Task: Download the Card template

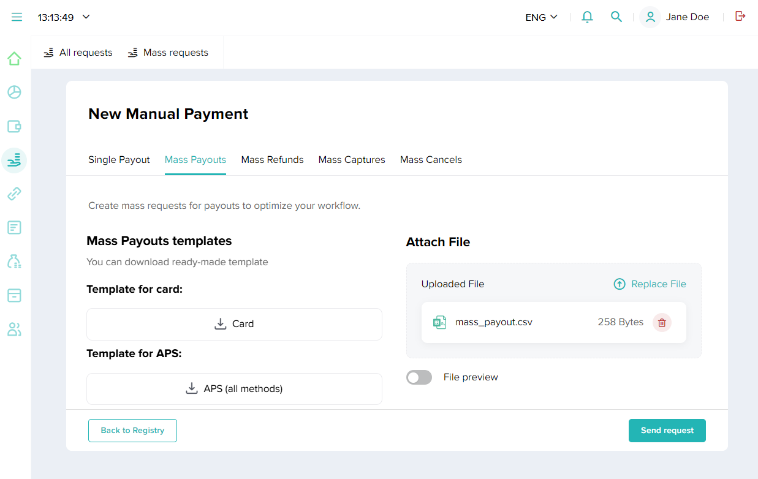Action: tap(234, 324)
